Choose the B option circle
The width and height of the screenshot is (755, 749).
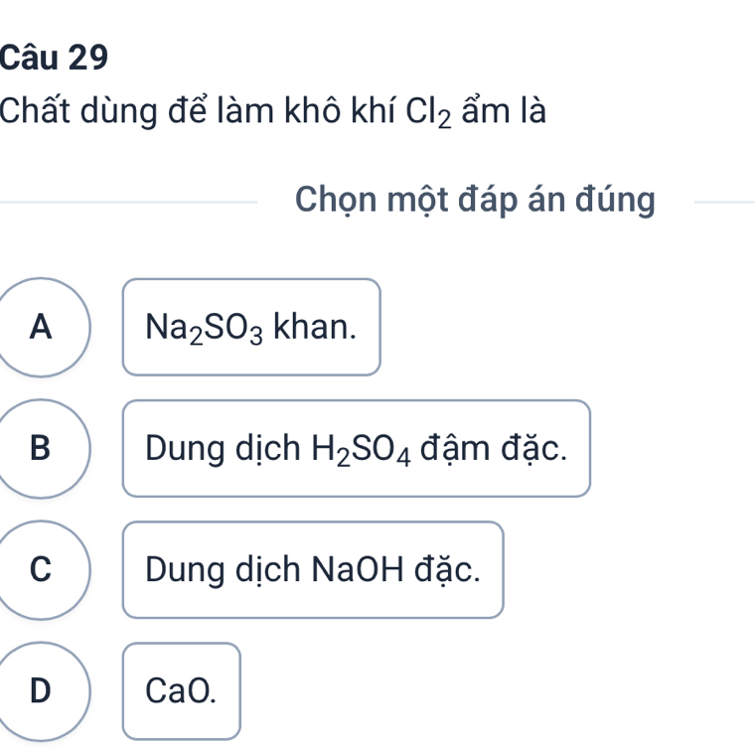[x=40, y=448]
